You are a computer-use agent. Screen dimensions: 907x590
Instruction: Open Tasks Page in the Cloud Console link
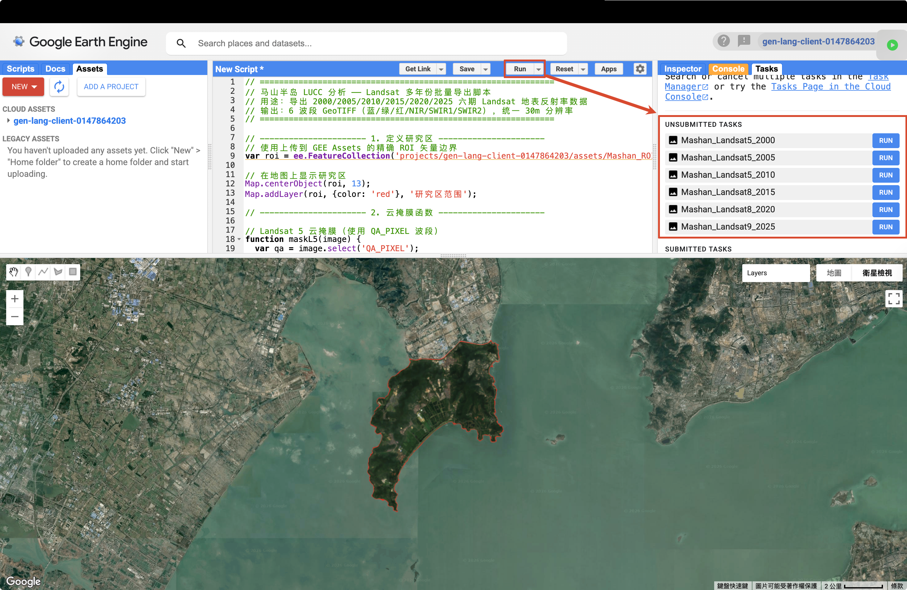[x=830, y=87]
